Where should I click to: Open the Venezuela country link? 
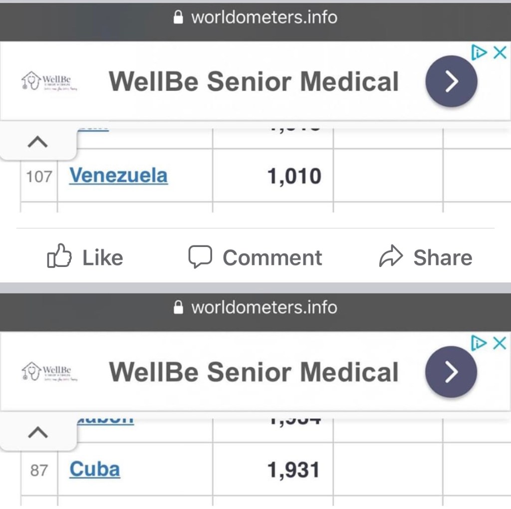click(x=118, y=176)
